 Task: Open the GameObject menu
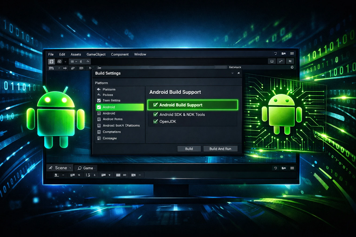click(x=96, y=54)
